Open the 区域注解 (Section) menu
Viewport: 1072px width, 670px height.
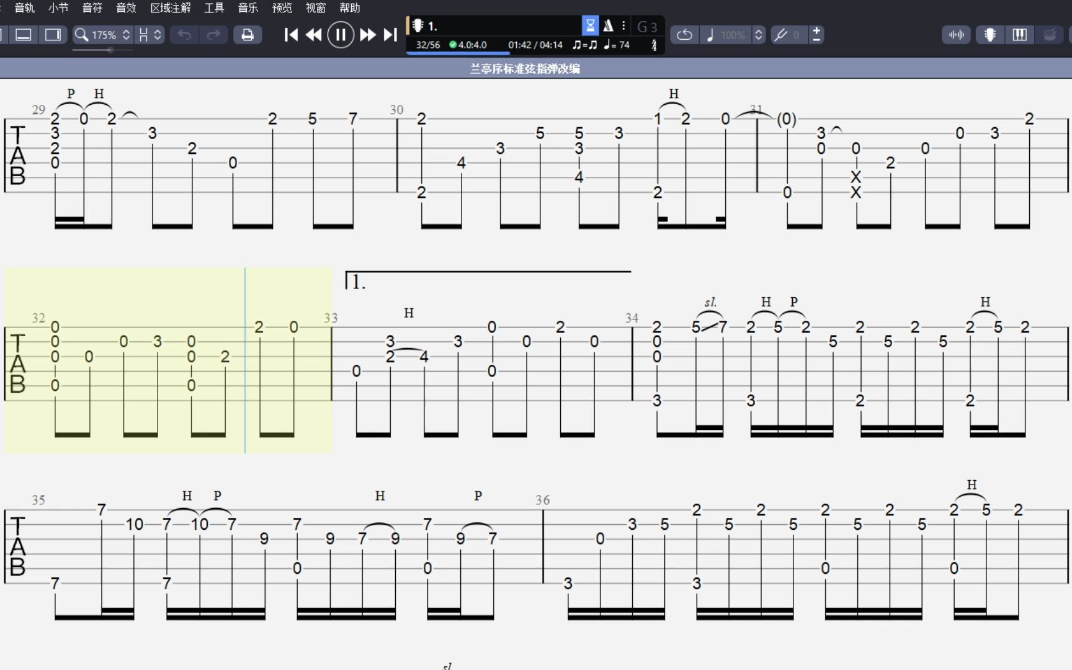click(171, 7)
